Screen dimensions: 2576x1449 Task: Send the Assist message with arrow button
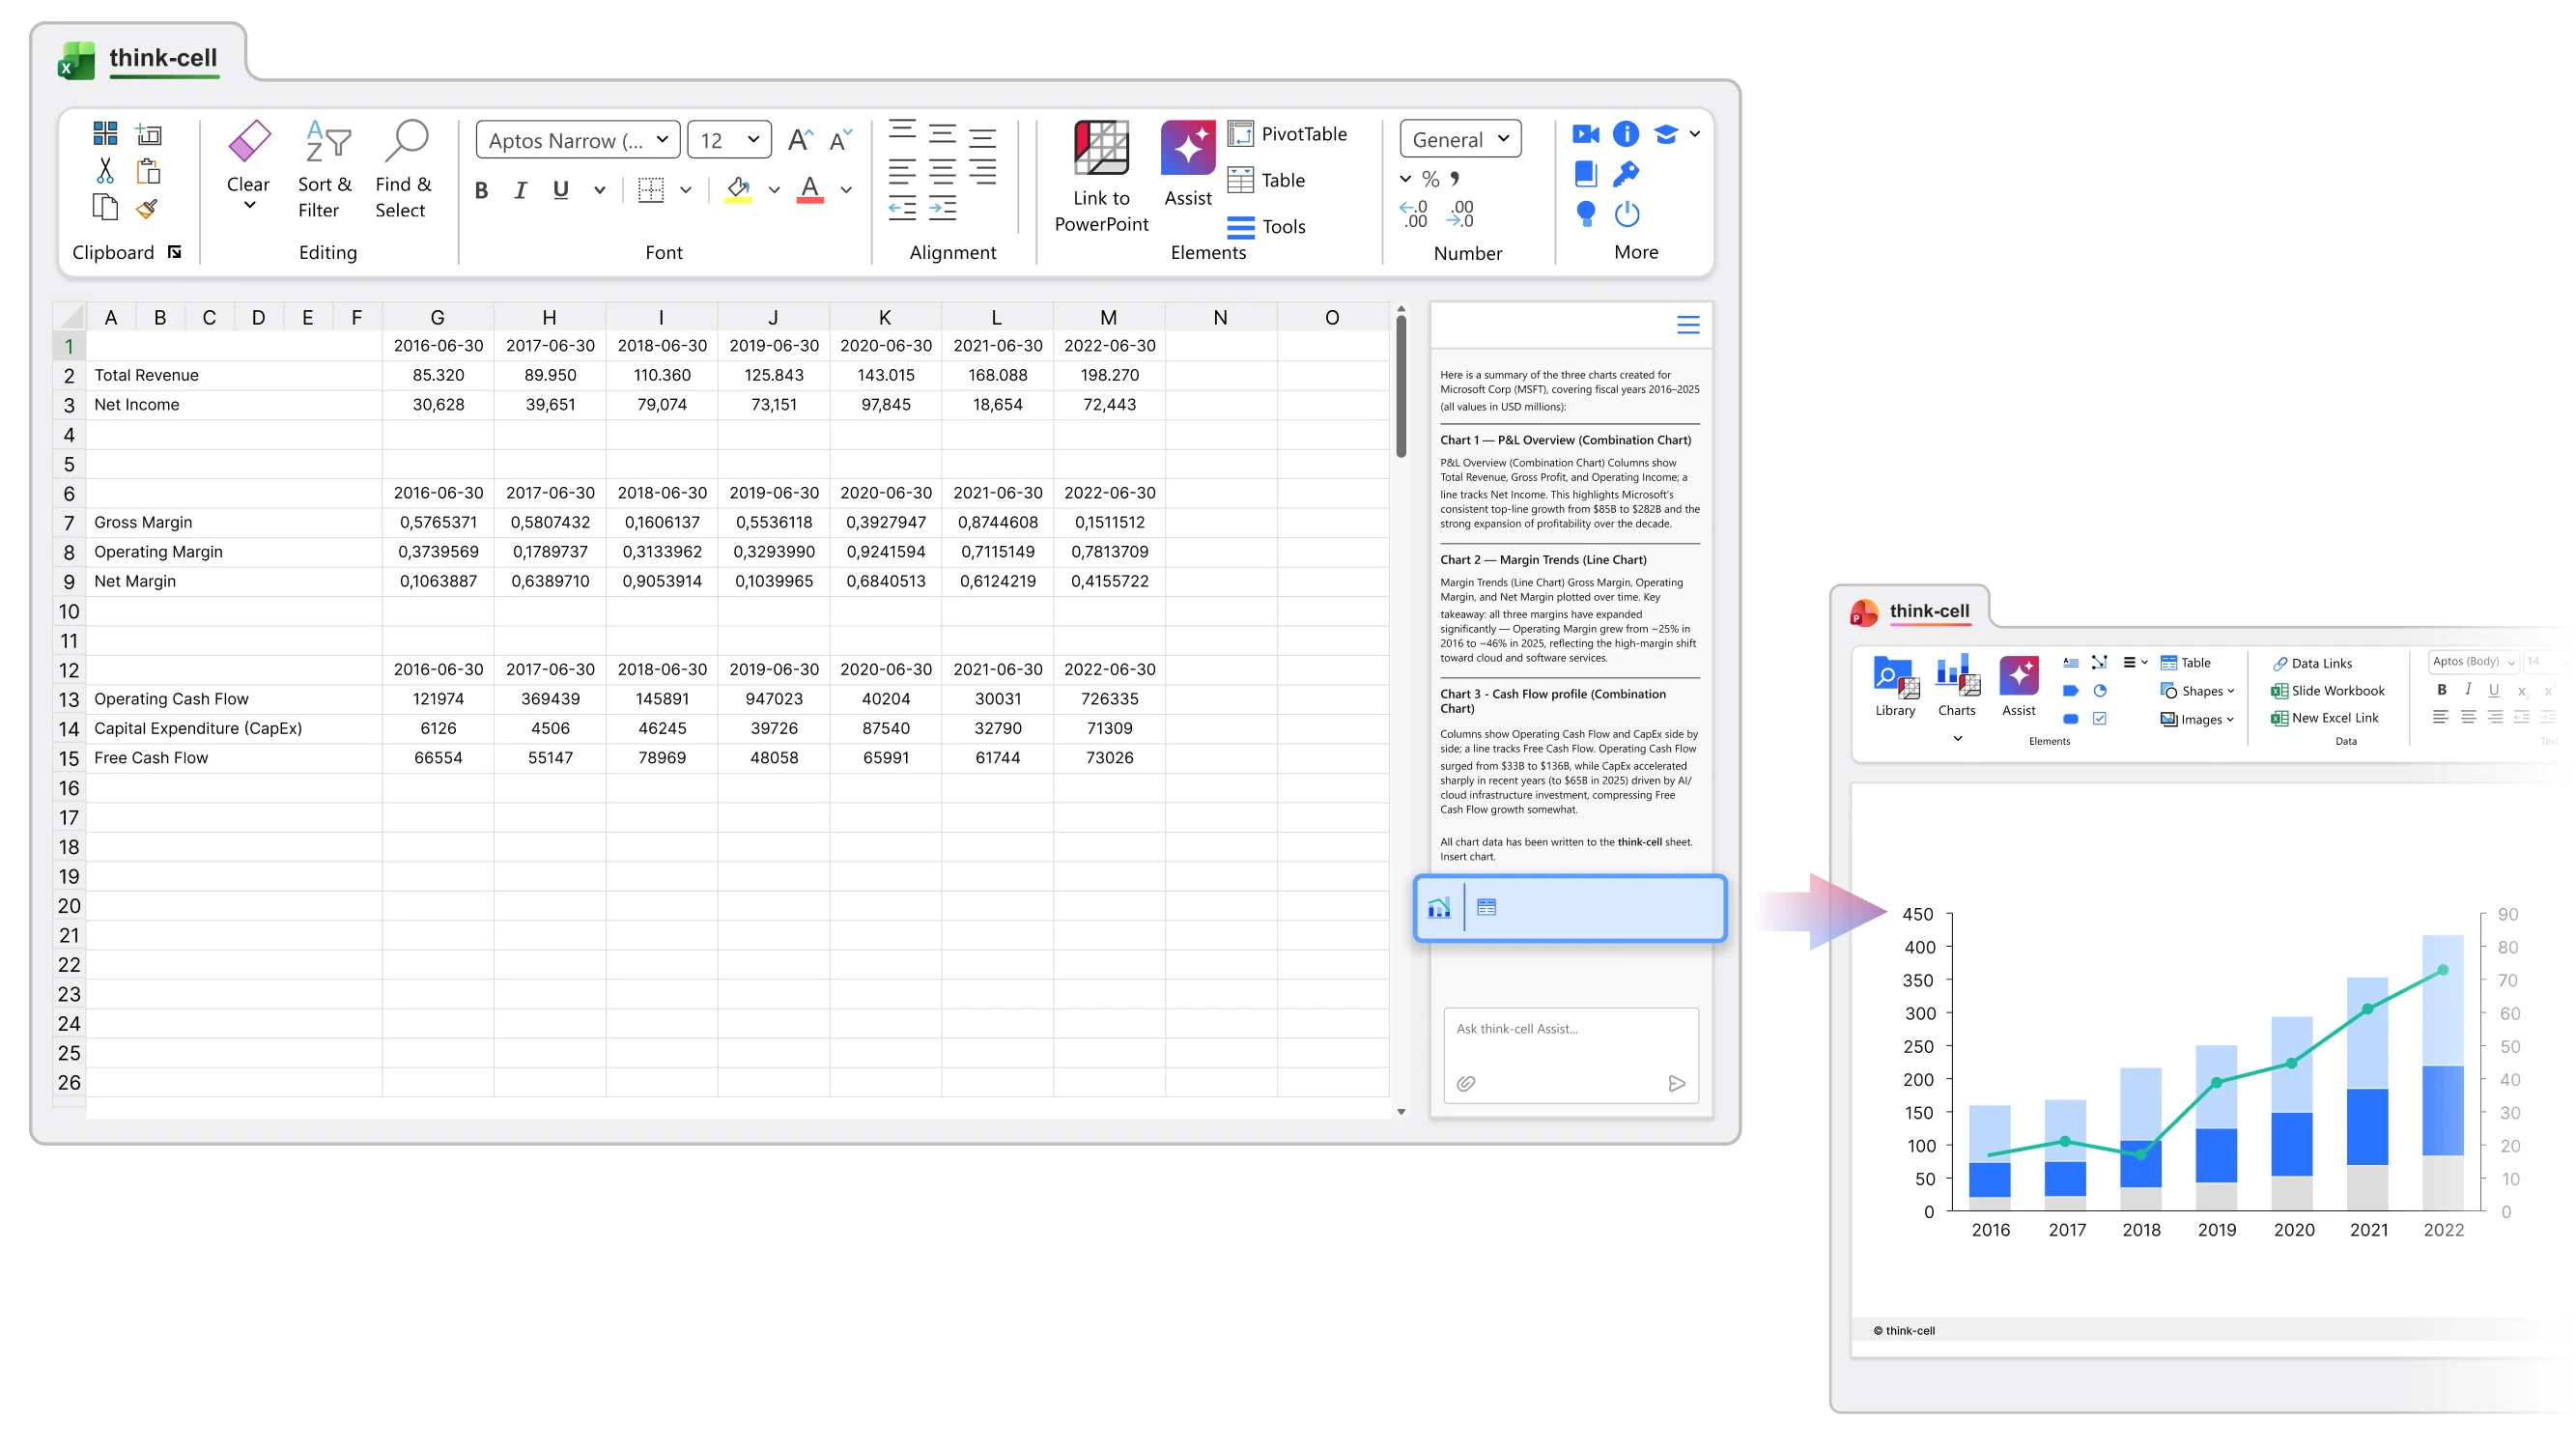point(1677,1083)
